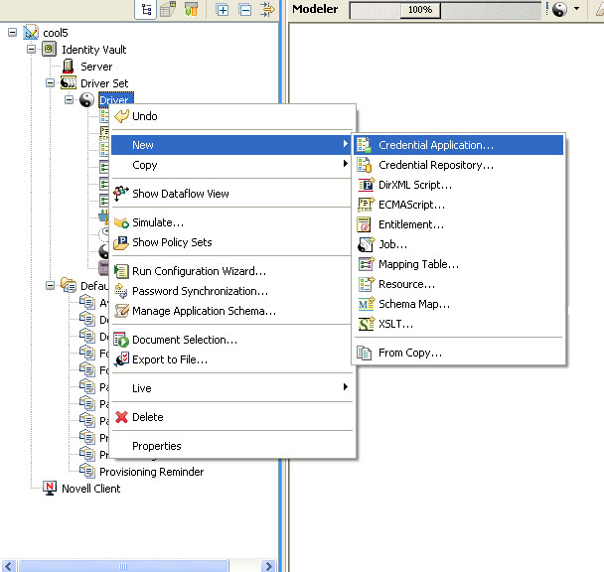
Task: Open the driver icon dropdown arrow in Modeler toolbar
Action: coord(577,10)
